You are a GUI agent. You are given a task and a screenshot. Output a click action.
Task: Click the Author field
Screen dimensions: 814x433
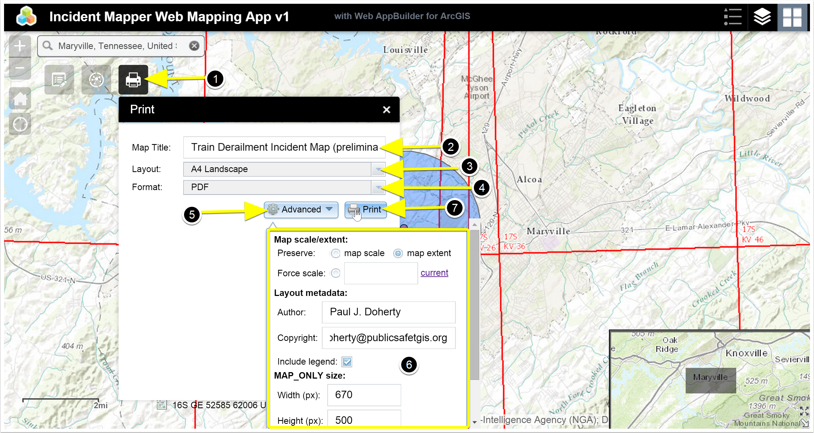coord(388,312)
